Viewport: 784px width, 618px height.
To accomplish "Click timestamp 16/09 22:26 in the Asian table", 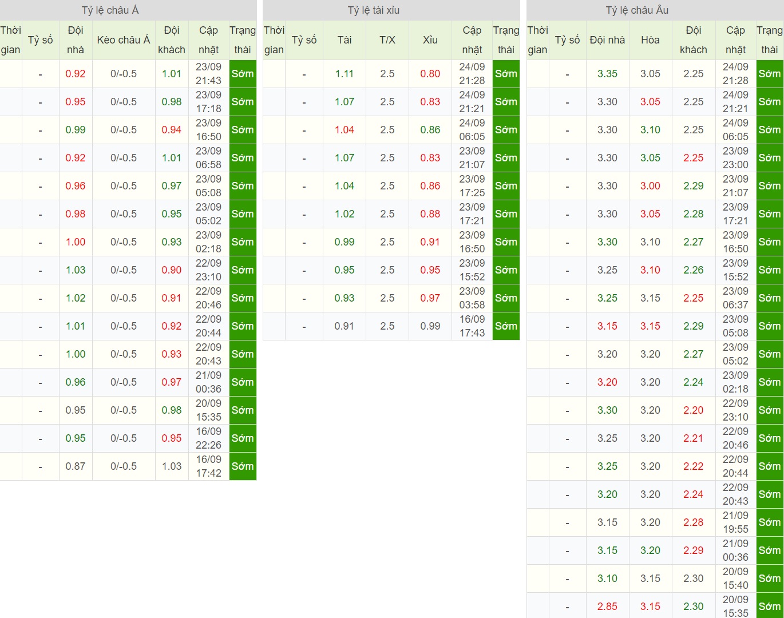I will [208, 438].
